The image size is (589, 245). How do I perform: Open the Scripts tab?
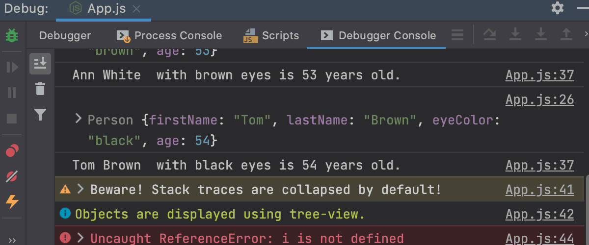(271, 35)
